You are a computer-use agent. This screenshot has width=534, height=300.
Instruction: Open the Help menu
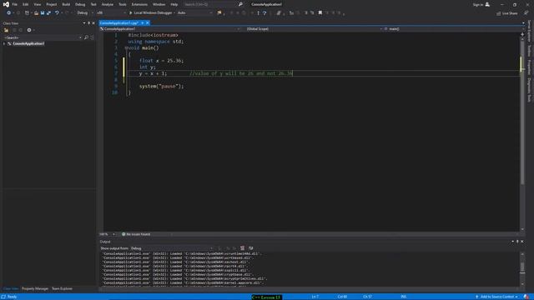[x=174, y=4]
